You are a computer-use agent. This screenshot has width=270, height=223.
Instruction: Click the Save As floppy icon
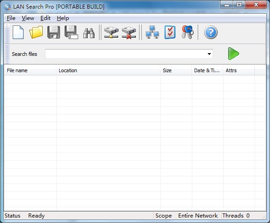(71, 32)
